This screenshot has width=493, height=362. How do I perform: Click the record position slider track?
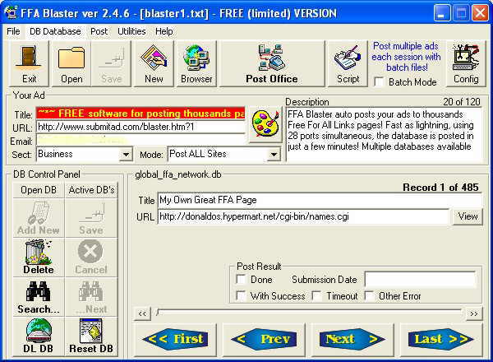309,312
